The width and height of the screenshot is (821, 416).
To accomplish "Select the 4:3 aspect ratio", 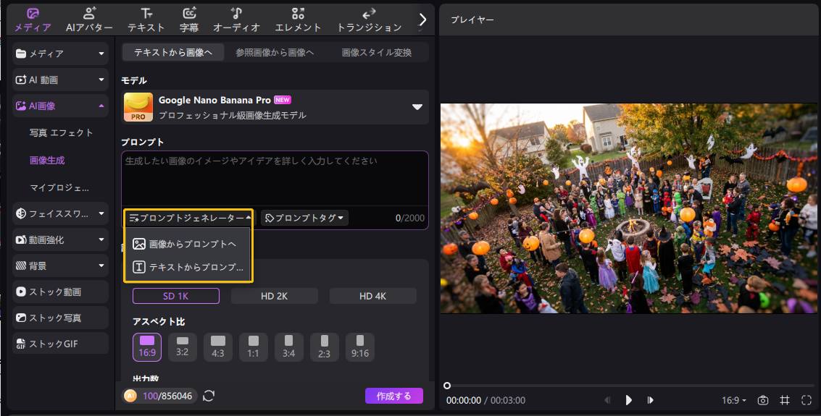I will pyautogui.click(x=218, y=347).
